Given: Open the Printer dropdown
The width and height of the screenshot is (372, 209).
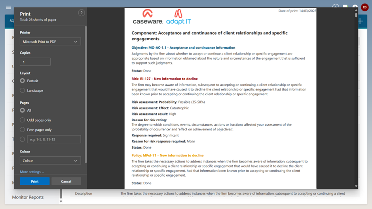Looking at the screenshot, I should [x=50, y=41].
